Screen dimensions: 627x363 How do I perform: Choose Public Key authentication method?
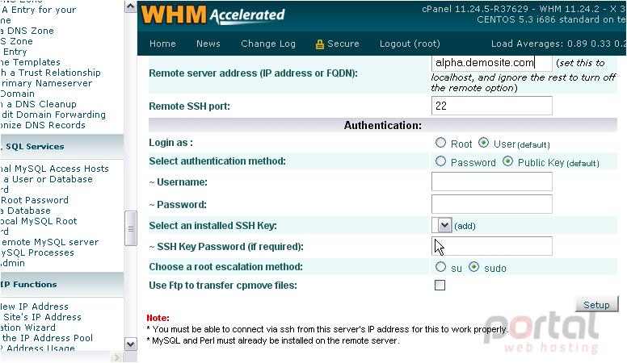click(x=508, y=161)
